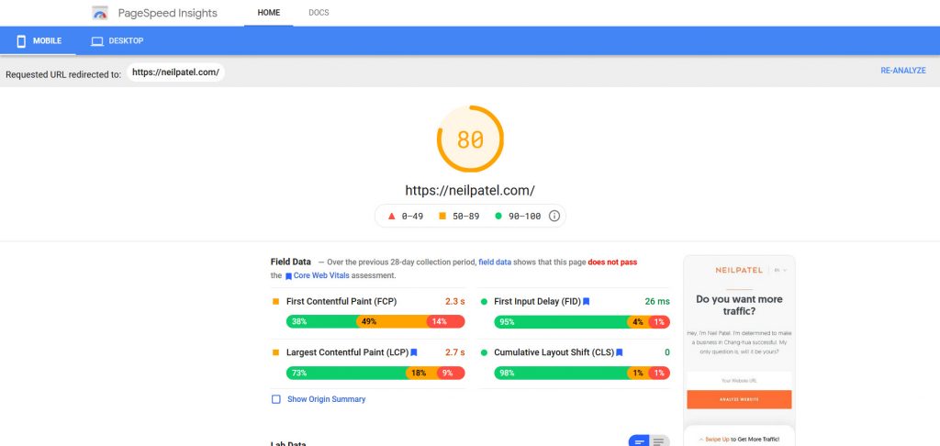Open the score legend info icon
940x446 pixels.
[554, 216]
